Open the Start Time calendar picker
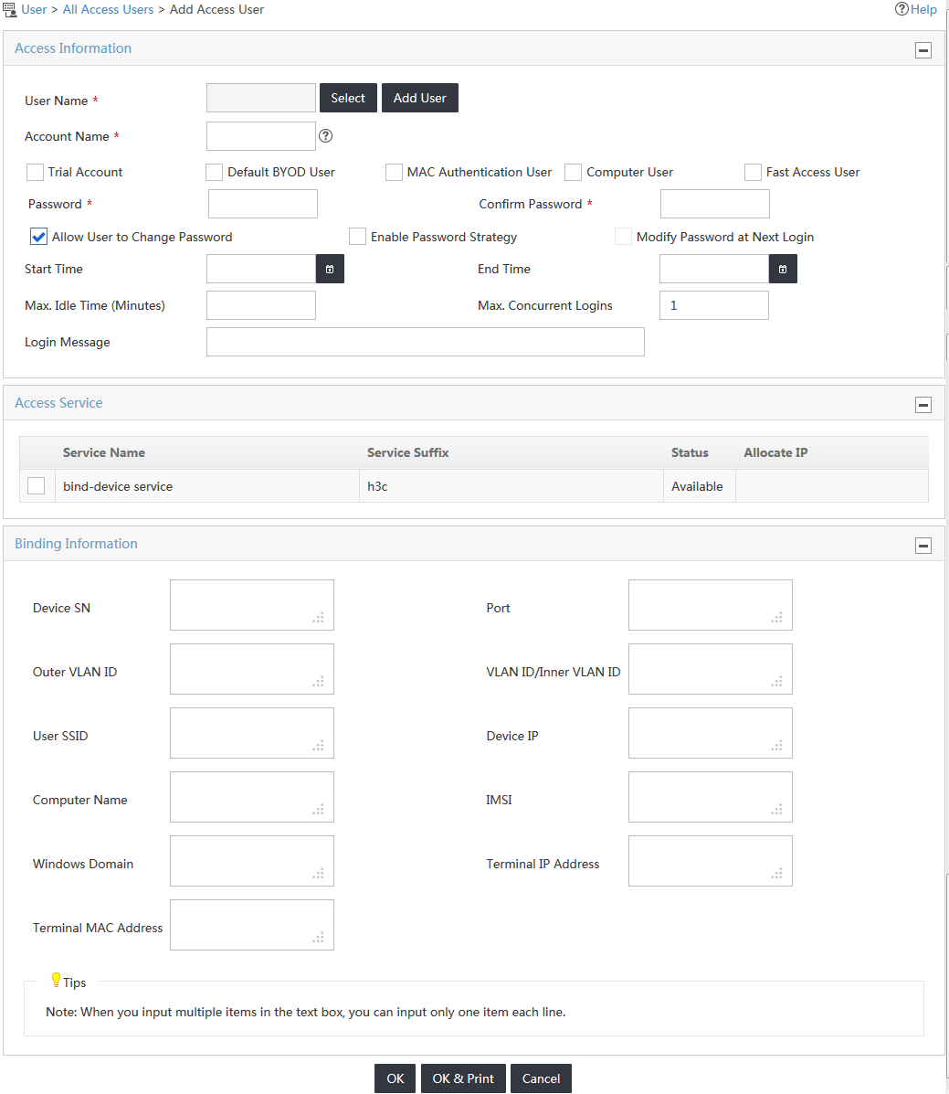949x1094 pixels. click(330, 269)
